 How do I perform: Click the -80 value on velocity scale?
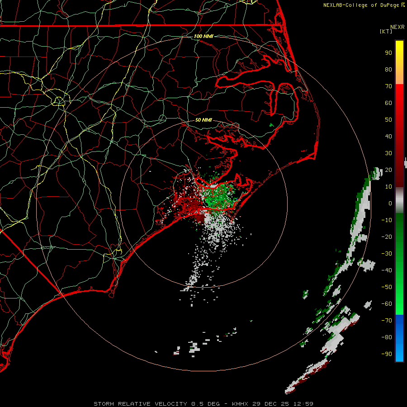click(x=387, y=337)
